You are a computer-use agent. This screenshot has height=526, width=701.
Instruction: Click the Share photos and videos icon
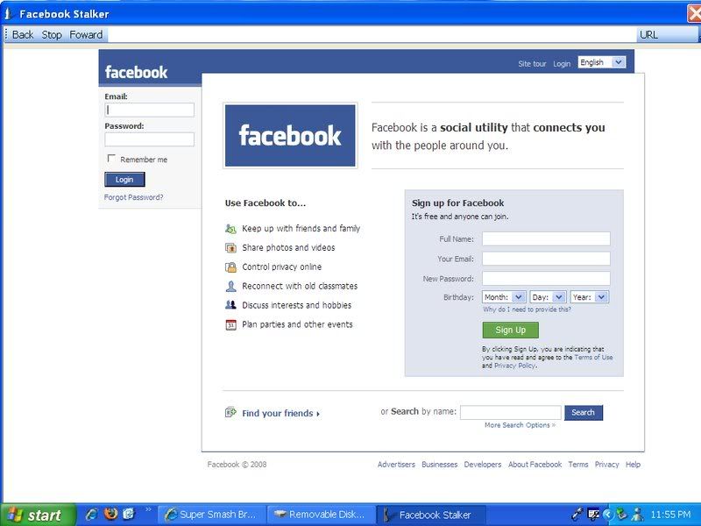point(230,248)
